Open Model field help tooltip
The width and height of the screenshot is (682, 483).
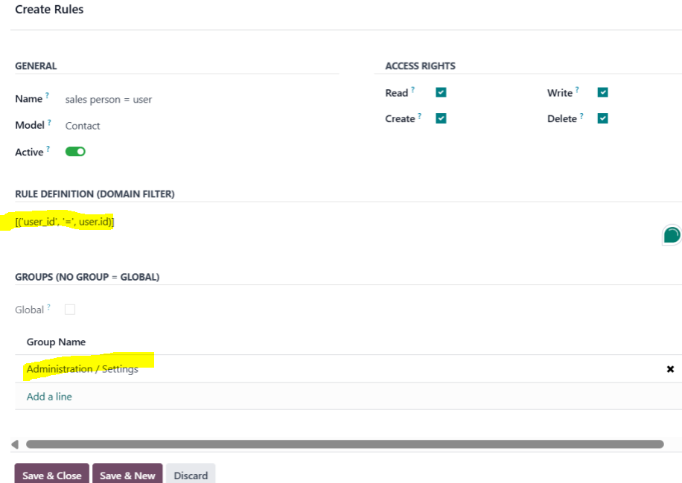click(49, 122)
